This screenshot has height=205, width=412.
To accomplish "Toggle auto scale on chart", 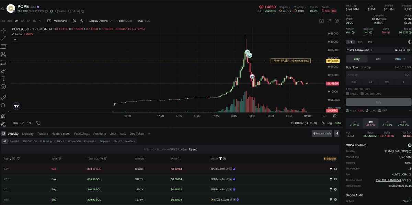I will (x=338, y=123).
